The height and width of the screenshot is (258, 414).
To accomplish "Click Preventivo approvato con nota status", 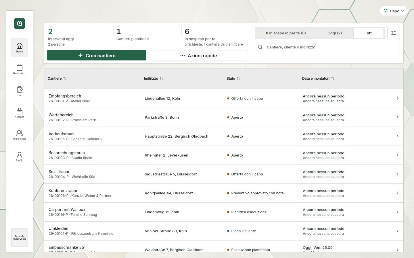I will (x=257, y=193).
